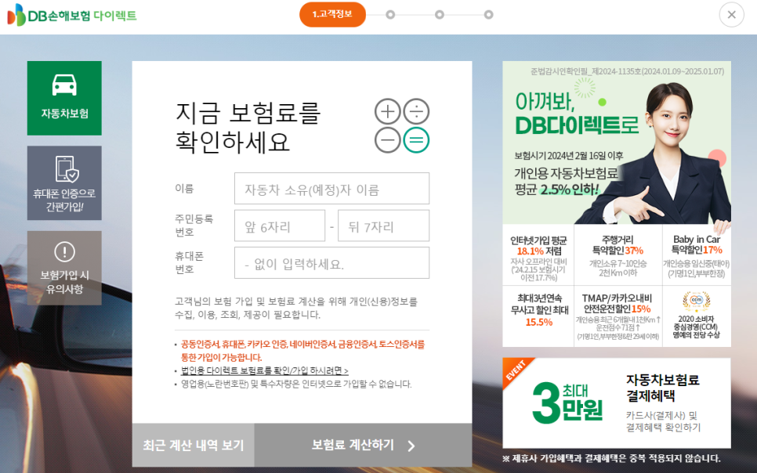Click the CCM award emblem icon

coord(696,301)
